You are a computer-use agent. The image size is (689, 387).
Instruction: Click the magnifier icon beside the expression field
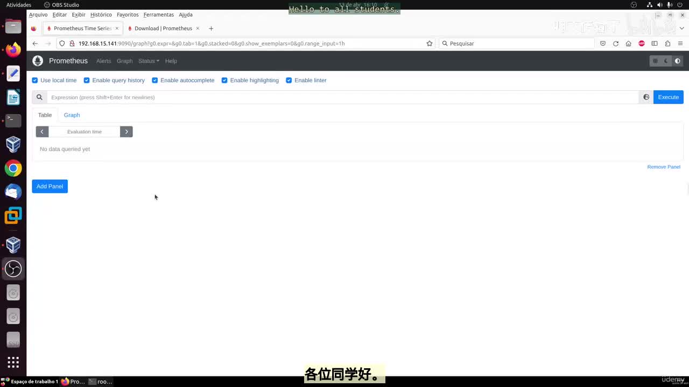(39, 97)
